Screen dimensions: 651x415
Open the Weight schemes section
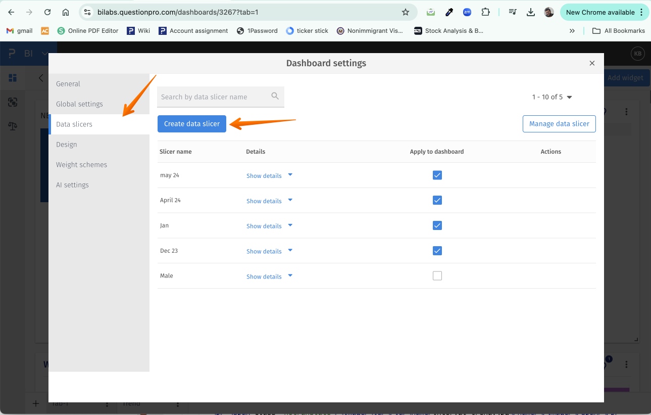pyautogui.click(x=81, y=165)
